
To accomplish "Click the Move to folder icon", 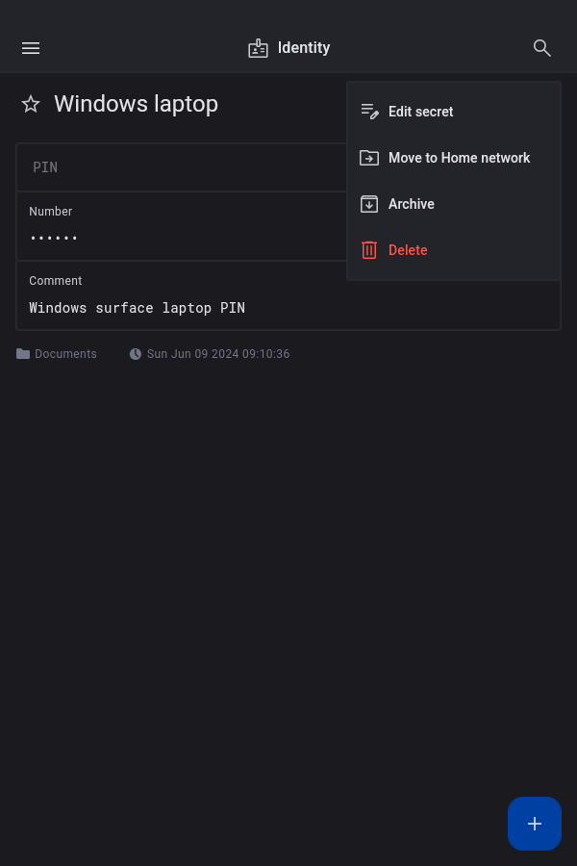I will pos(369,158).
